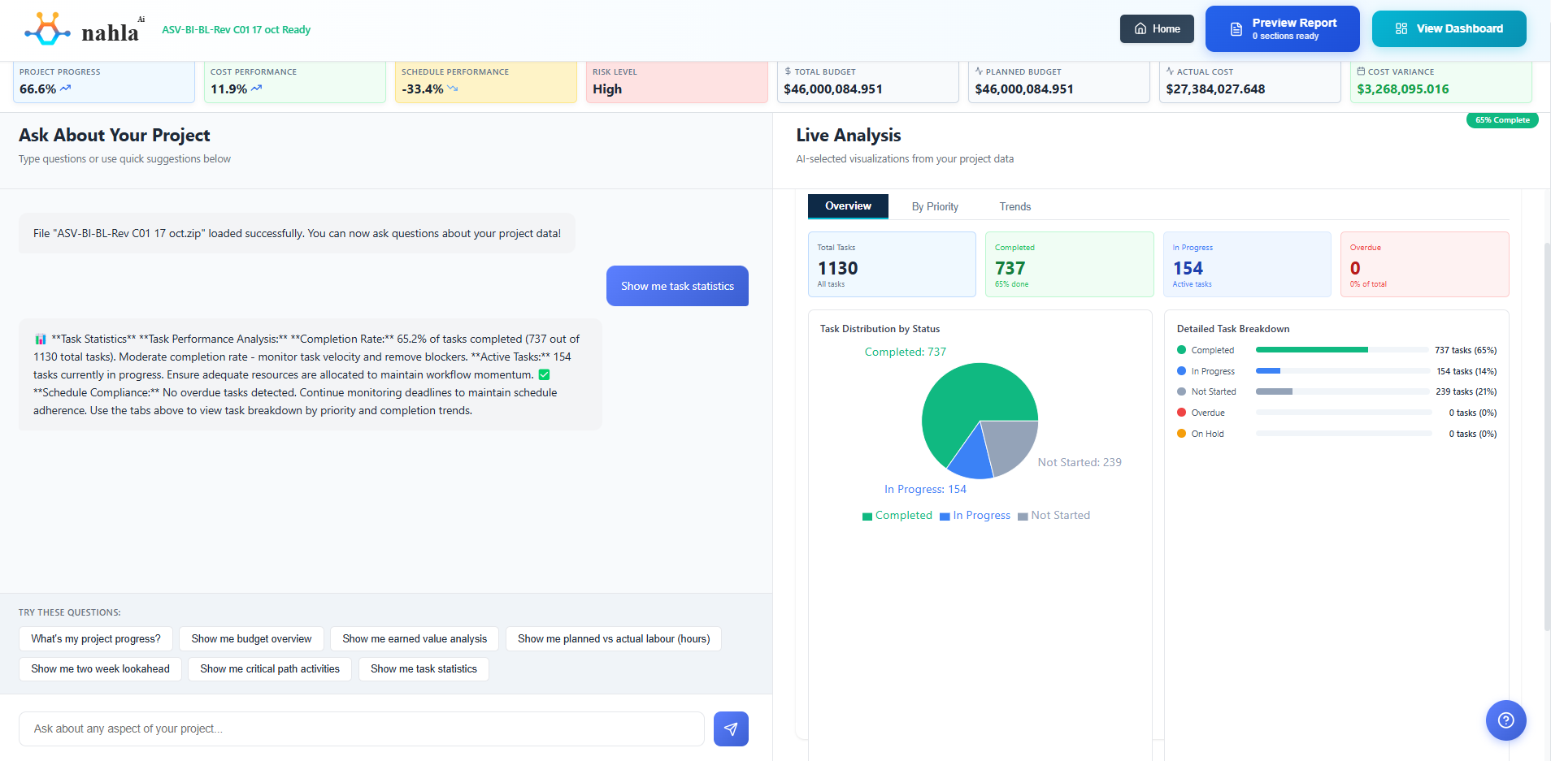Click the bar chart icon in the chat reply
The image size is (1551, 761).
point(41,339)
